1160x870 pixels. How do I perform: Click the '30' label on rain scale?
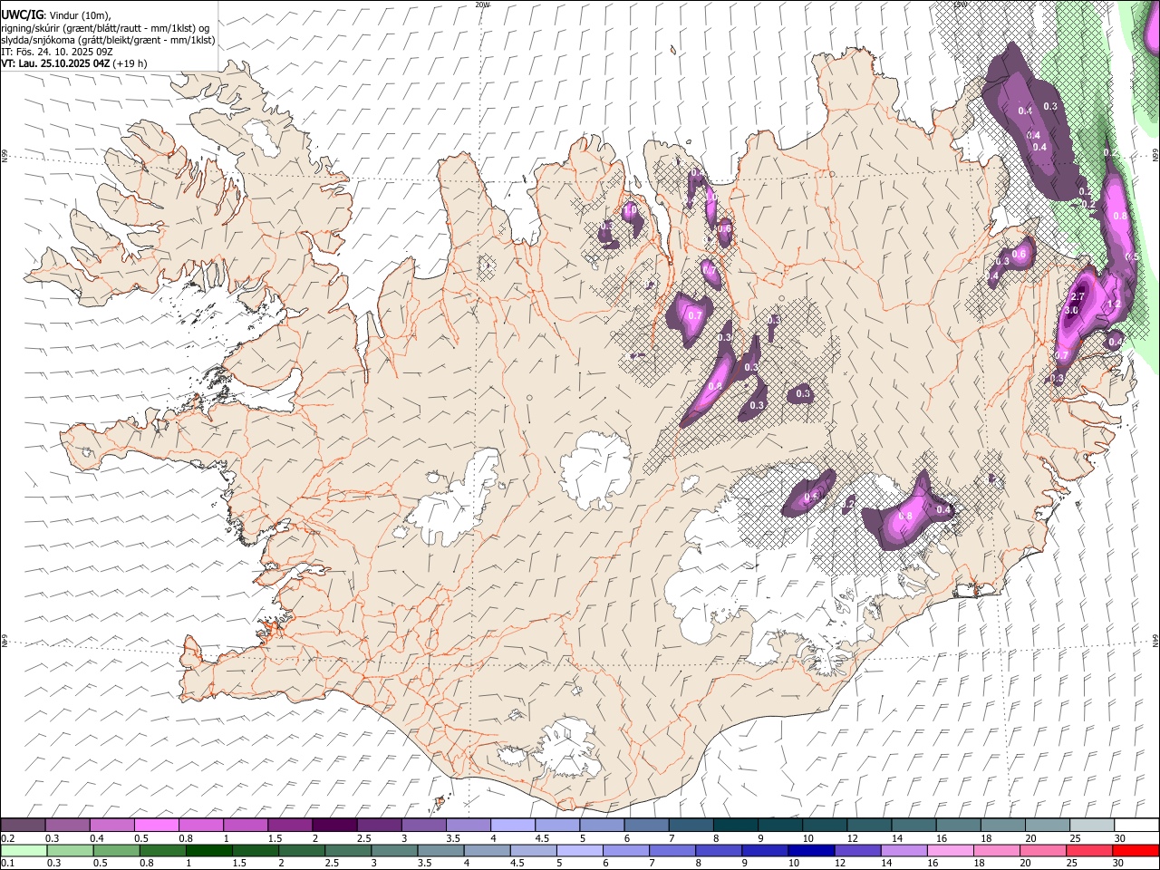pyautogui.click(x=1118, y=863)
